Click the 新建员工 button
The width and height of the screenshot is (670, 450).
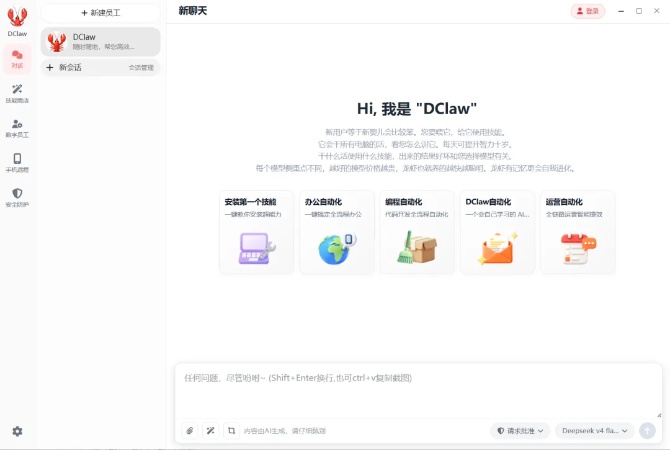click(x=100, y=13)
